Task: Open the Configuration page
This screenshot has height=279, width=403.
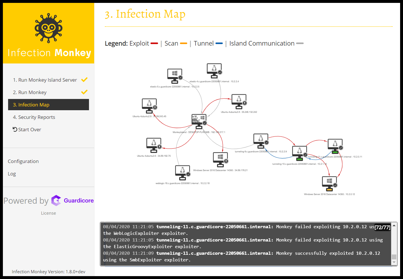Action: 23,161
